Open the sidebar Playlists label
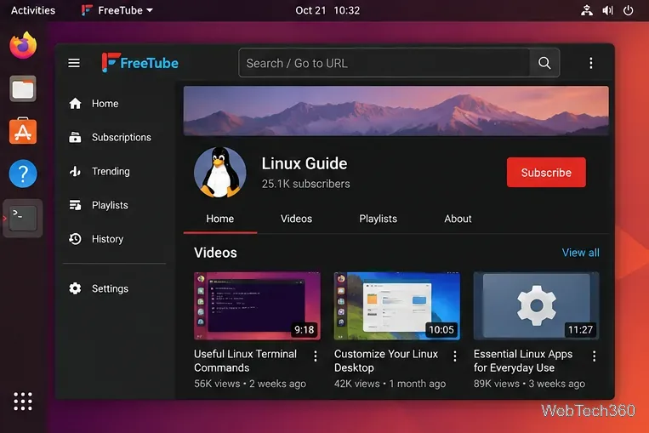 pos(110,205)
